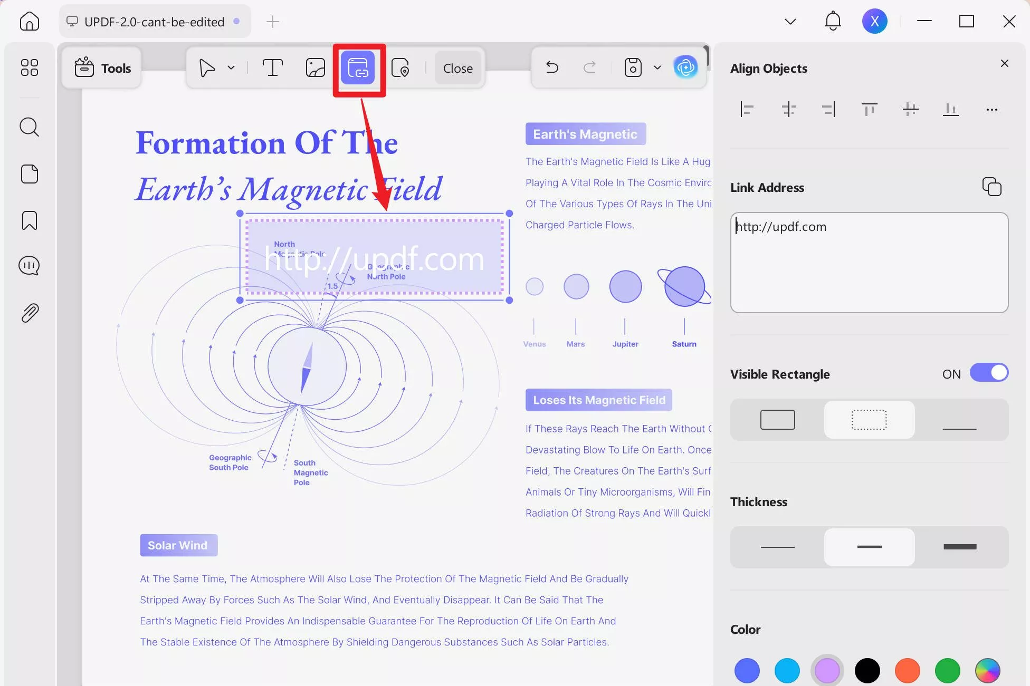Viewport: 1030px width, 686px height.
Task: Switch to the UPDF-2.0-cant-be-edited tab
Action: coord(154,22)
